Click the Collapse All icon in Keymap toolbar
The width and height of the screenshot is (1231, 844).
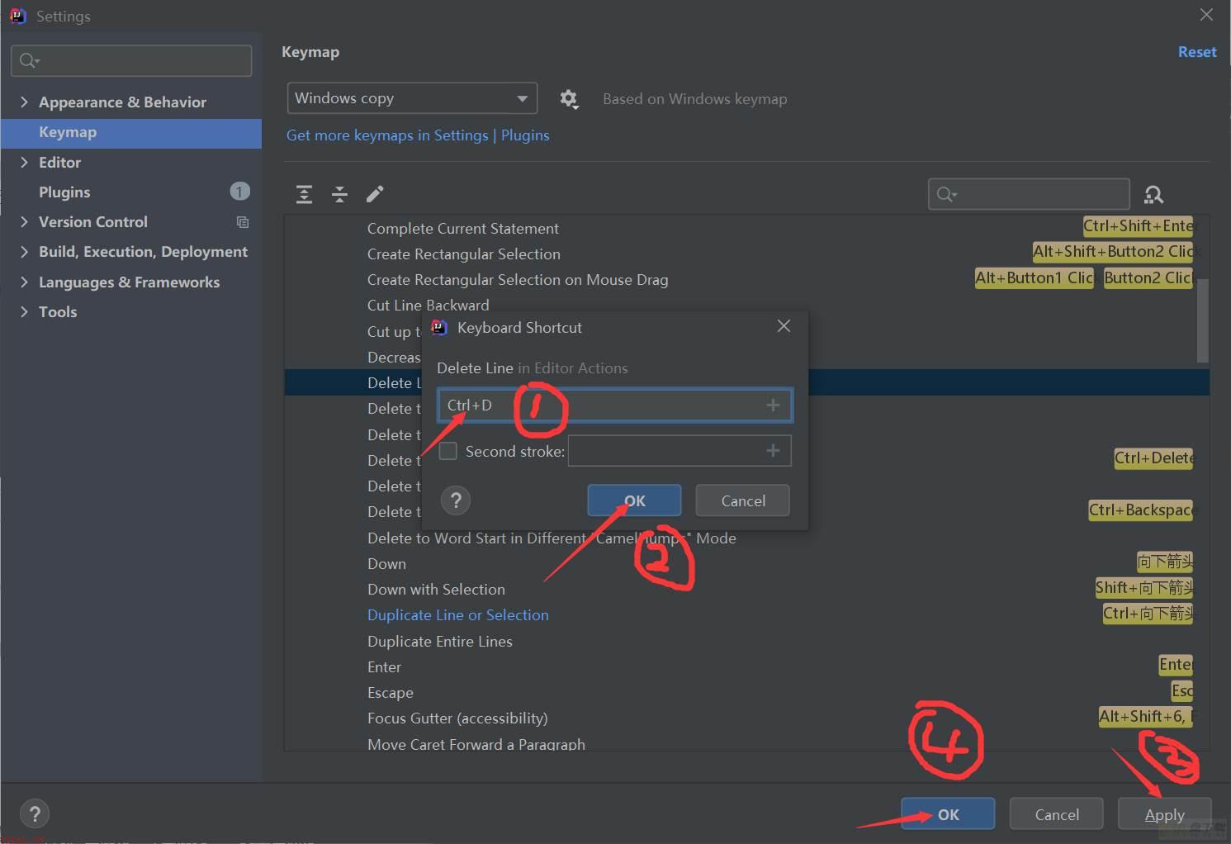coord(339,194)
